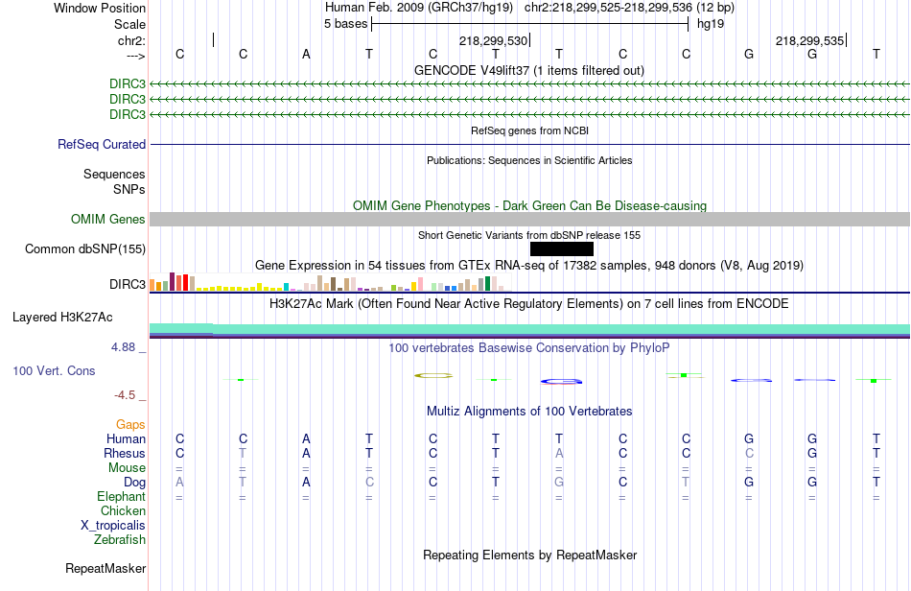This screenshot has height=591, width=911.
Task: Select the Rhesus alignment row label
Action: [125, 453]
